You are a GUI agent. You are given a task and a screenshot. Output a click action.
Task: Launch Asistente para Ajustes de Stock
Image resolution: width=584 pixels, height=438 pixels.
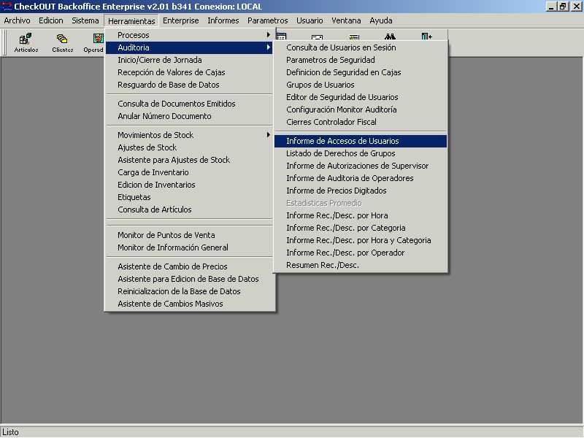pyautogui.click(x=190, y=160)
